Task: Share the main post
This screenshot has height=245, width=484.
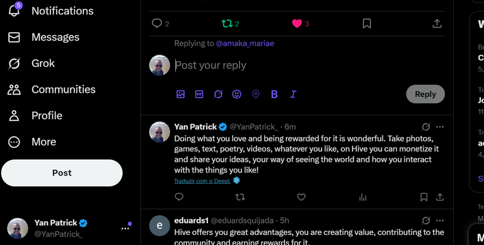Action: click(437, 24)
